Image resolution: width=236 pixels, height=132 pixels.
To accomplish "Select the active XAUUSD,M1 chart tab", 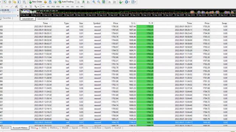I will click(28, 19).
